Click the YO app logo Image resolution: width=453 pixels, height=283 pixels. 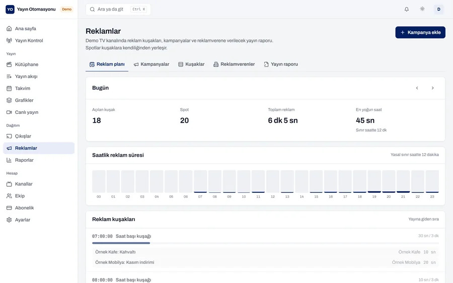(x=10, y=9)
